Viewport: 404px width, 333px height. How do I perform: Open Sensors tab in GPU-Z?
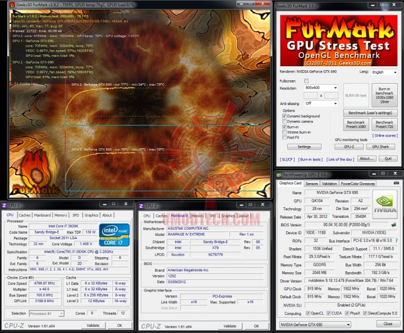tap(311, 184)
